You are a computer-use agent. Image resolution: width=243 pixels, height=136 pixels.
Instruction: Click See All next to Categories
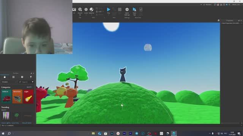point(29,87)
